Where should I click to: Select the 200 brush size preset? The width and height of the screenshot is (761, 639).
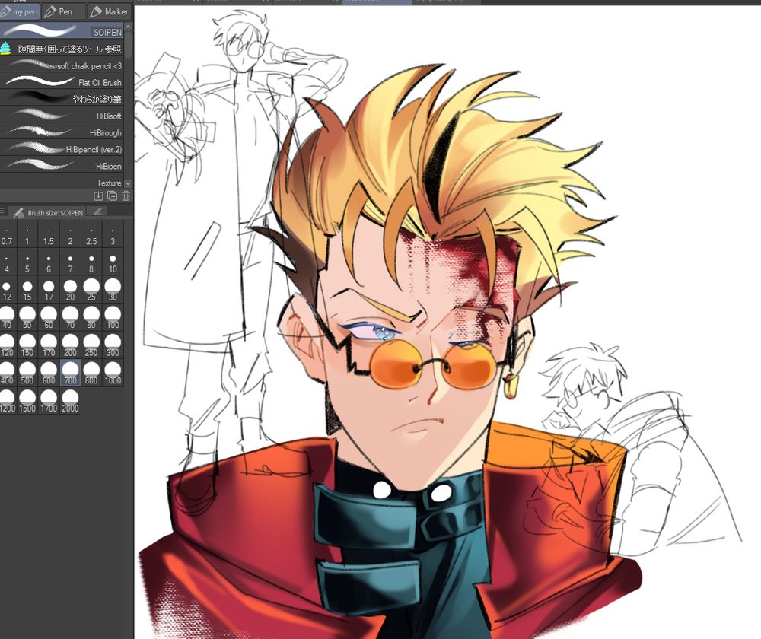[70, 345]
